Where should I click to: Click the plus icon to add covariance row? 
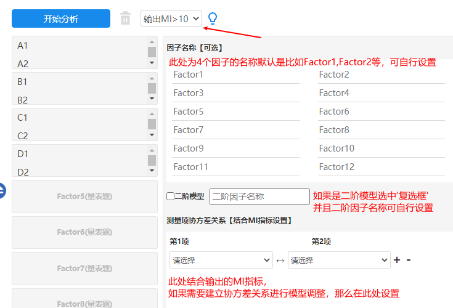[x=397, y=260]
